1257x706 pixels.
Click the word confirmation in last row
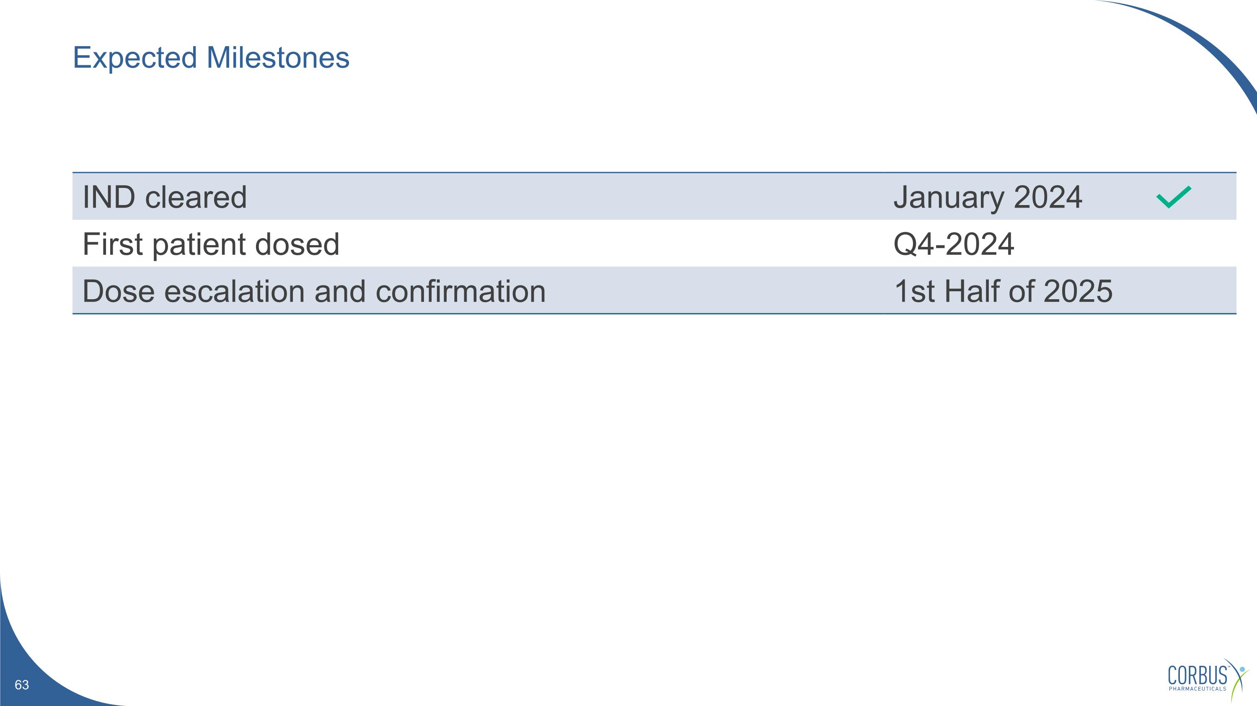pyautogui.click(x=460, y=291)
